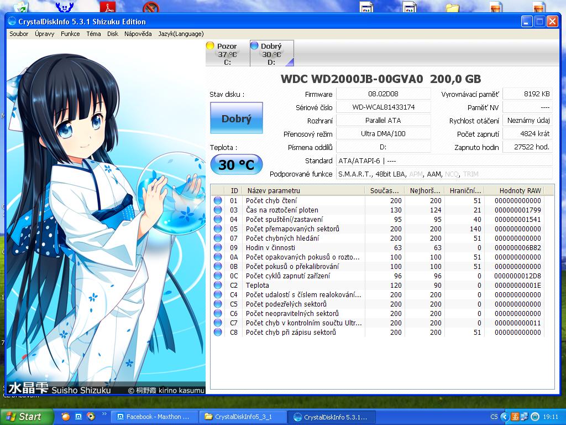
Task: Click the Ultra DMA/100 transfer mode field
Action: (384, 134)
